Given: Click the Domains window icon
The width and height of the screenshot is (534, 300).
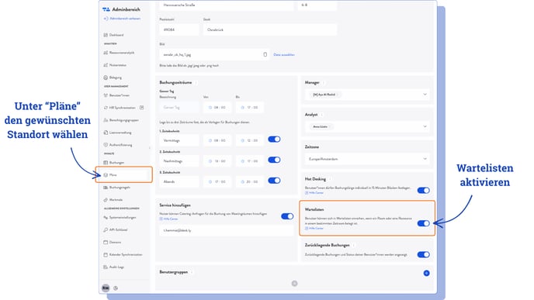Looking at the screenshot, I should click(106, 242).
